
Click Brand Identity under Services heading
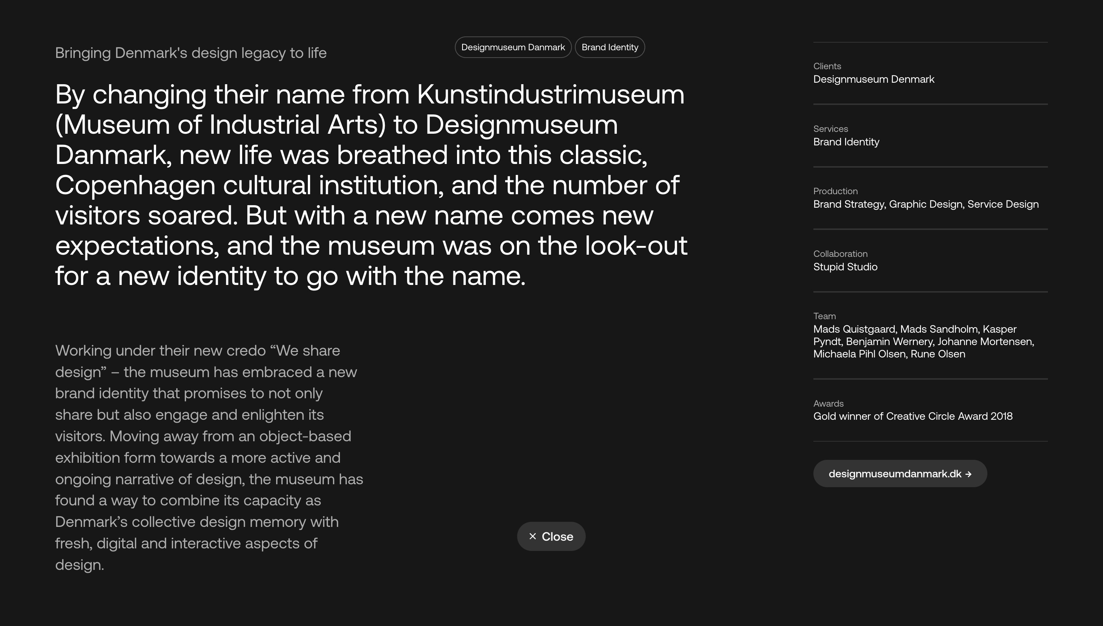click(x=845, y=142)
